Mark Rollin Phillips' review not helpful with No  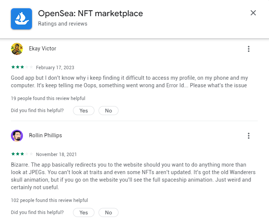pos(108,212)
